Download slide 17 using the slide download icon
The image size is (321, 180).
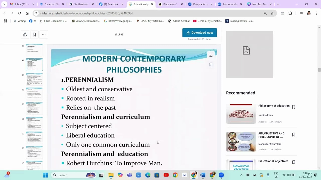point(211,55)
